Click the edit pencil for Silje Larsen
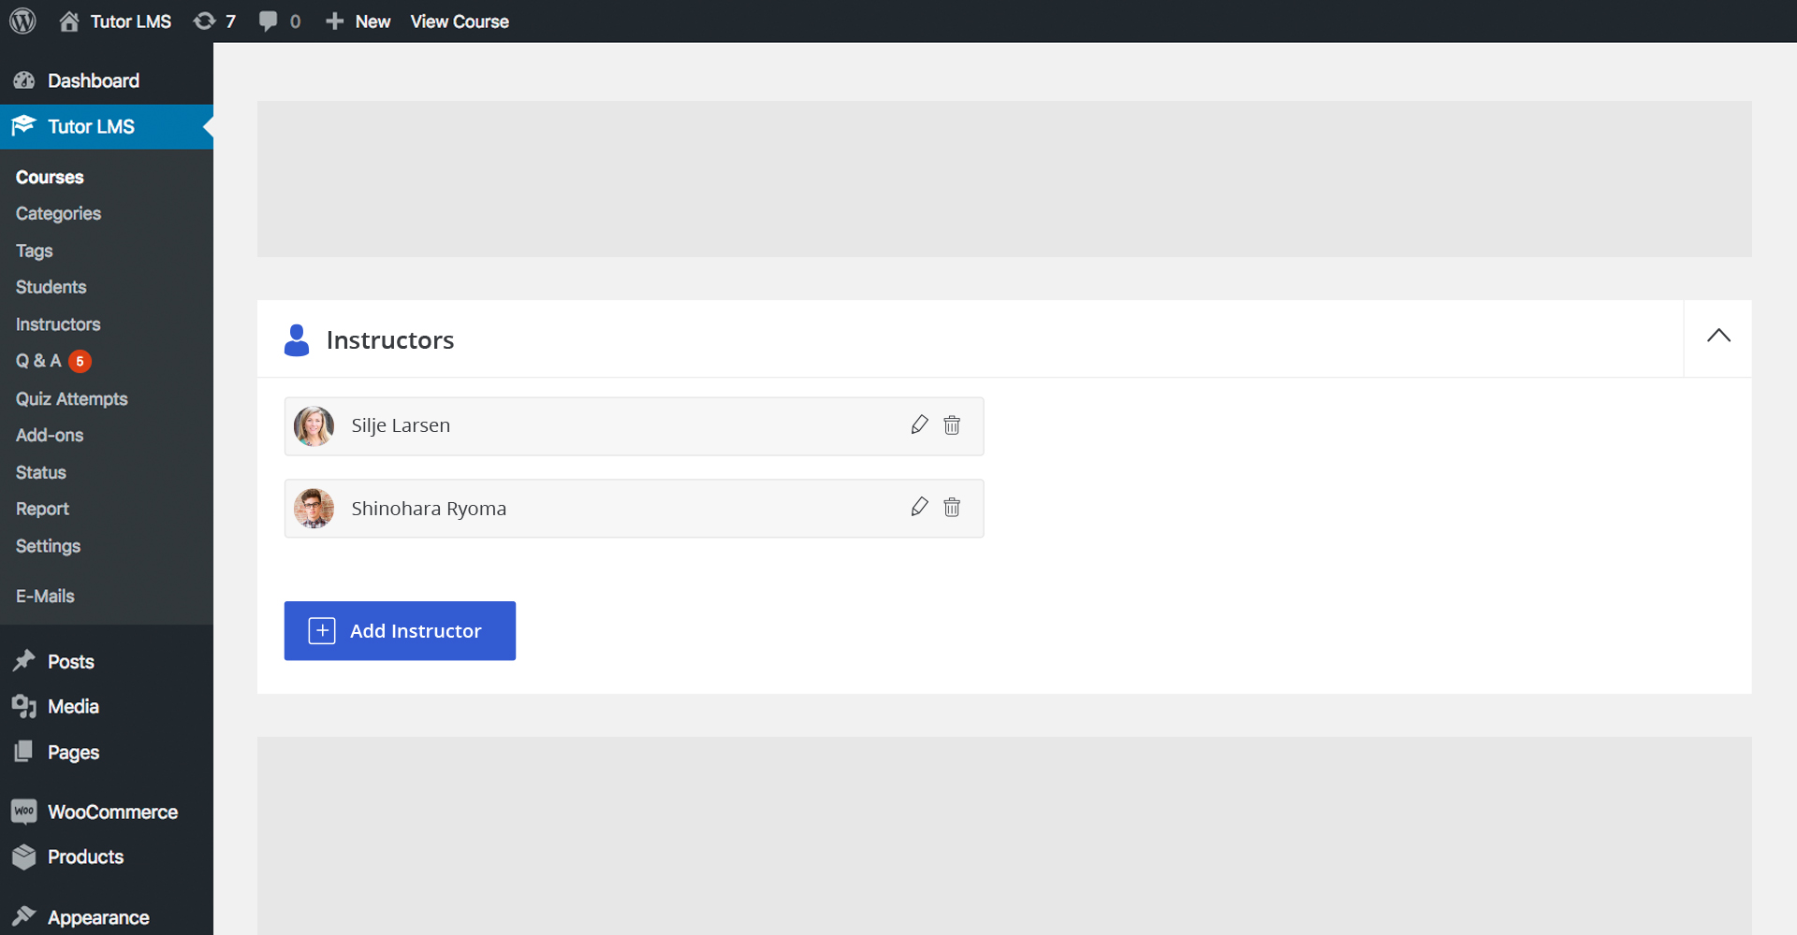The width and height of the screenshot is (1797, 935). (919, 425)
